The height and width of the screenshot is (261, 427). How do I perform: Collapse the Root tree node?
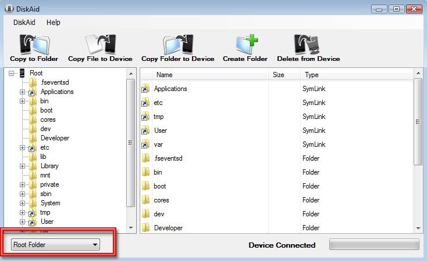click(11, 73)
